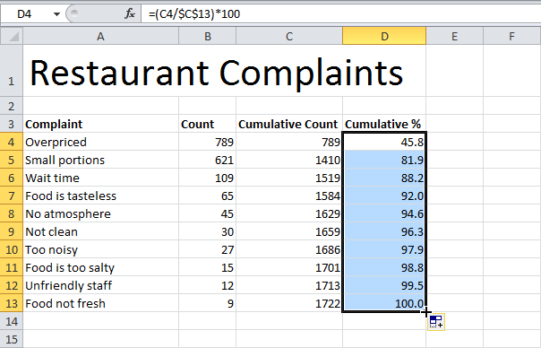Screen dimensions: 541x348
Task: Select column C header
Action: (x=289, y=36)
